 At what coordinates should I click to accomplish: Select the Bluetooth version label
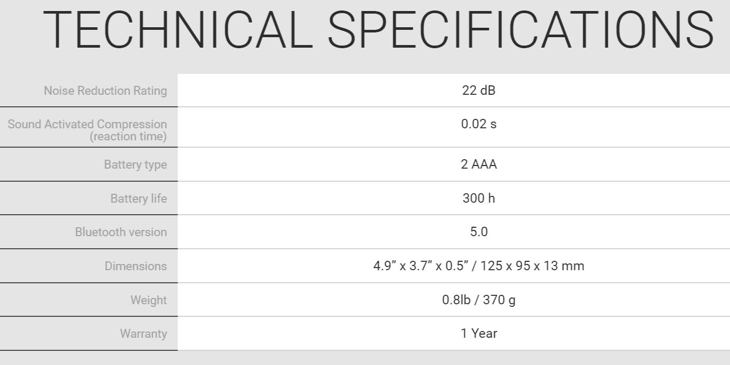[121, 232]
